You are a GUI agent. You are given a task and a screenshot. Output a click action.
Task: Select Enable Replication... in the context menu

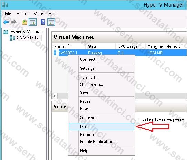pyautogui.click(x=102, y=142)
